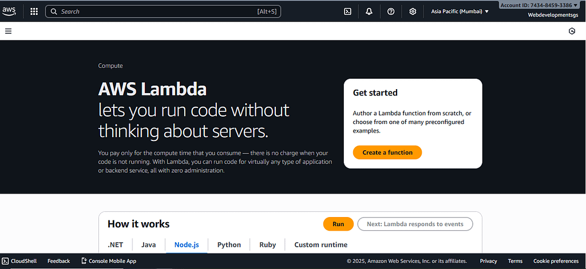The width and height of the screenshot is (586, 269).
Task: Switch to the .NET tab
Action: (115, 245)
